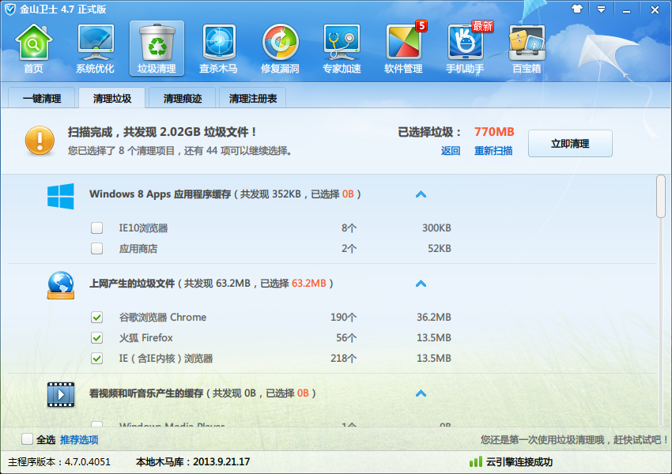Open the 百宝箱 toolbox icon
The width and height of the screenshot is (672, 474).
click(x=527, y=48)
